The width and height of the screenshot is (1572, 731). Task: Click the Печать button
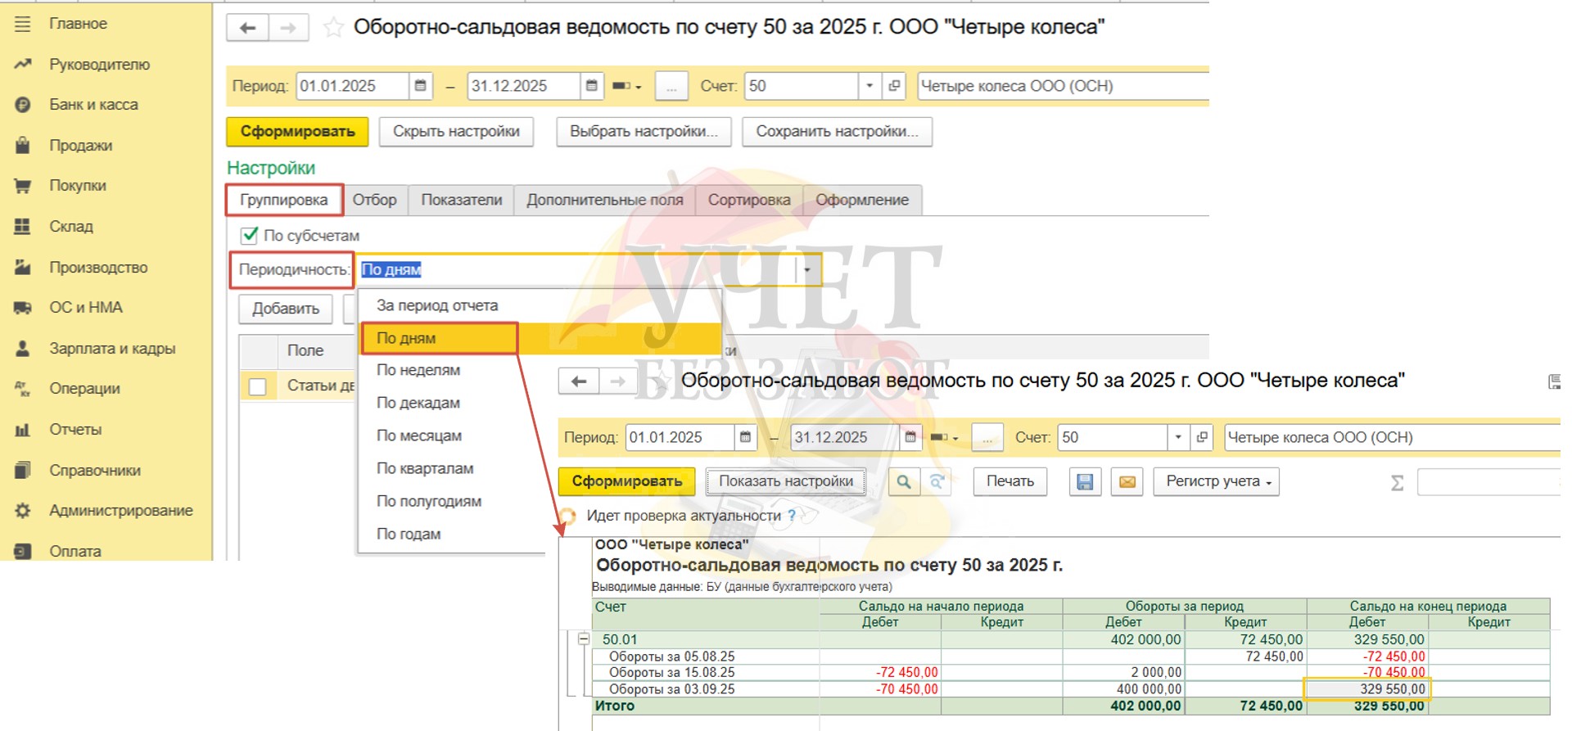click(x=1010, y=481)
